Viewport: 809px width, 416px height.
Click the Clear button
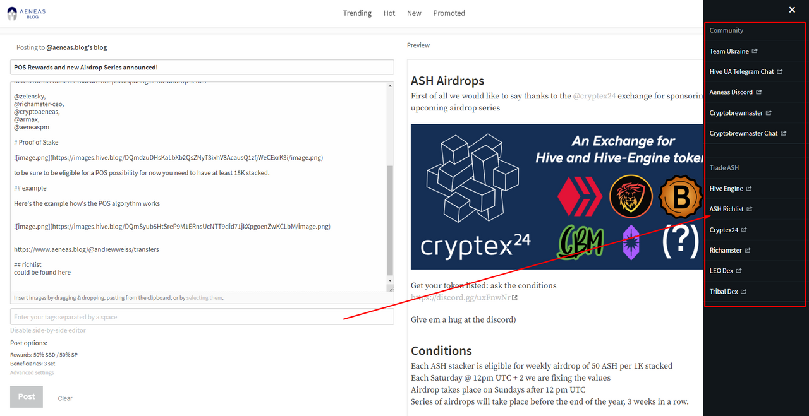[x=65, y=398]
